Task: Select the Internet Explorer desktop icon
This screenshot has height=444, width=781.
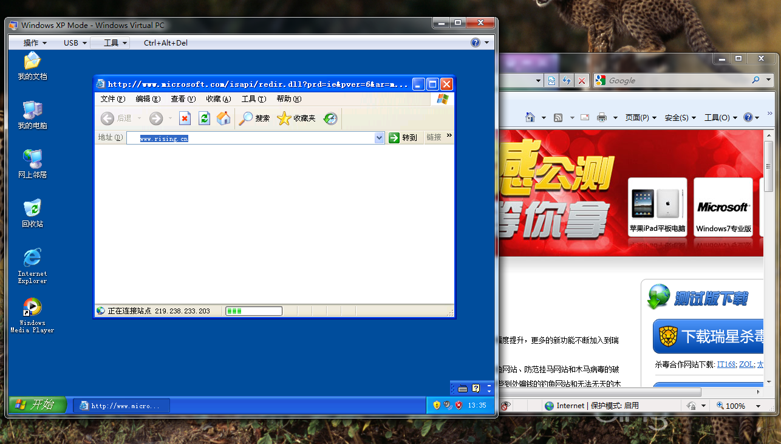Action: 32,266
